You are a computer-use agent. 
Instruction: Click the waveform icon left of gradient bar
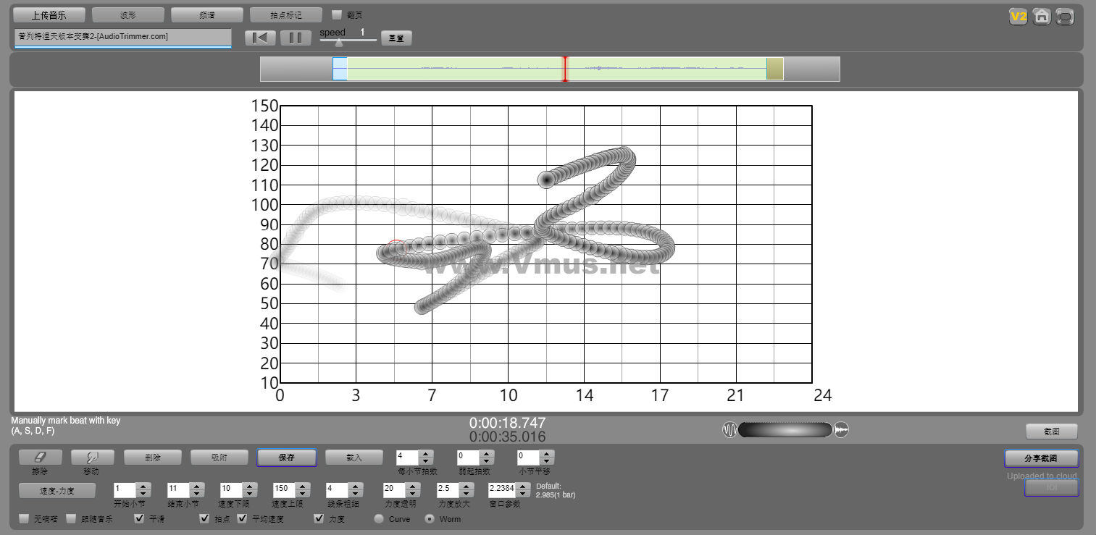coord(729,430)
